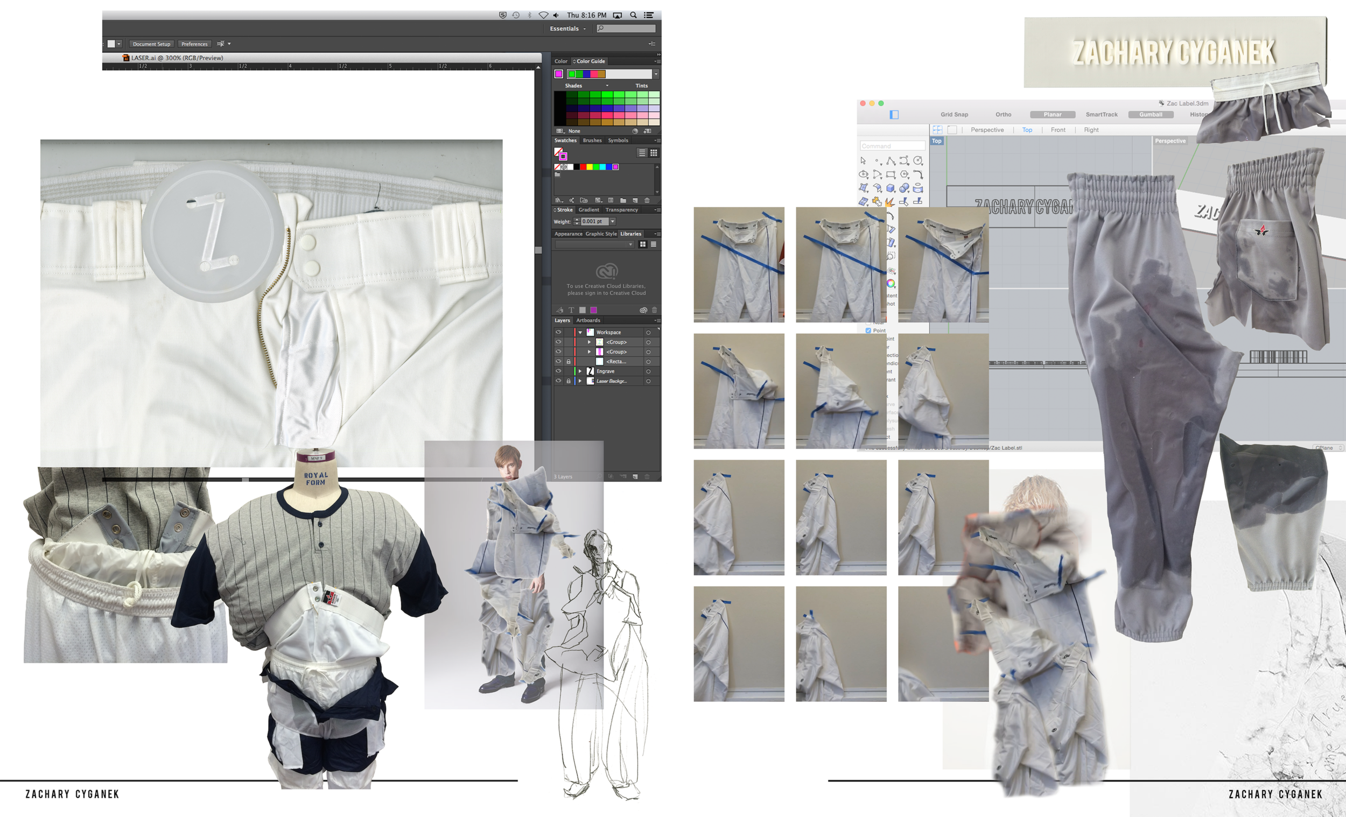Screen dimensions: 1346x817
Task: Select the Rhino pointer selection tool
Action: [863, 160]
